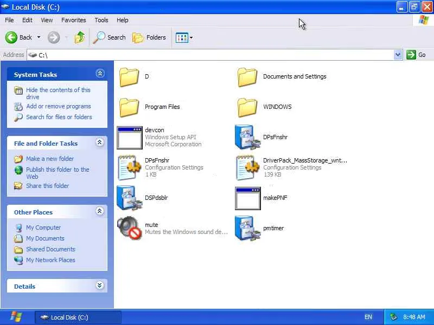Collapse the System Tasks panel
This screenshot has height=325, width=434.
click(100, 73)
